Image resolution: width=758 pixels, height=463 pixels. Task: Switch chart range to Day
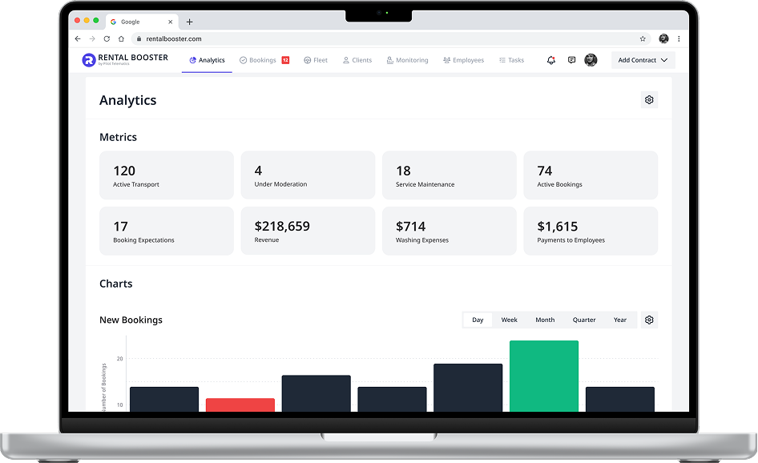[478, 320]
